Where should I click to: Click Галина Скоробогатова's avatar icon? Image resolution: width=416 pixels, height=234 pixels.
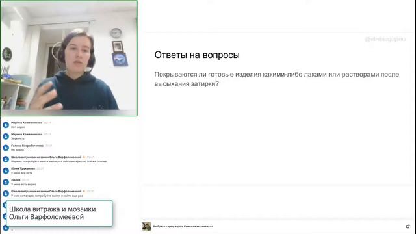(x=6, y=148)
